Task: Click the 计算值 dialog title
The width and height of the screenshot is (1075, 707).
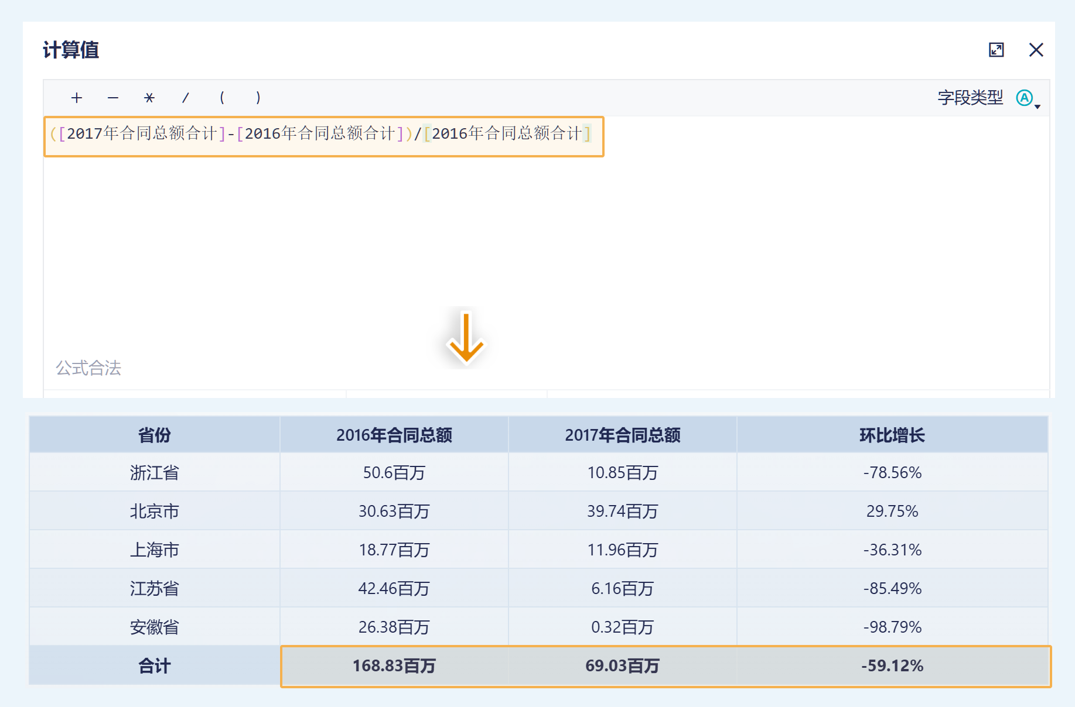Action: pyautogui.click(x=71, y=50)
